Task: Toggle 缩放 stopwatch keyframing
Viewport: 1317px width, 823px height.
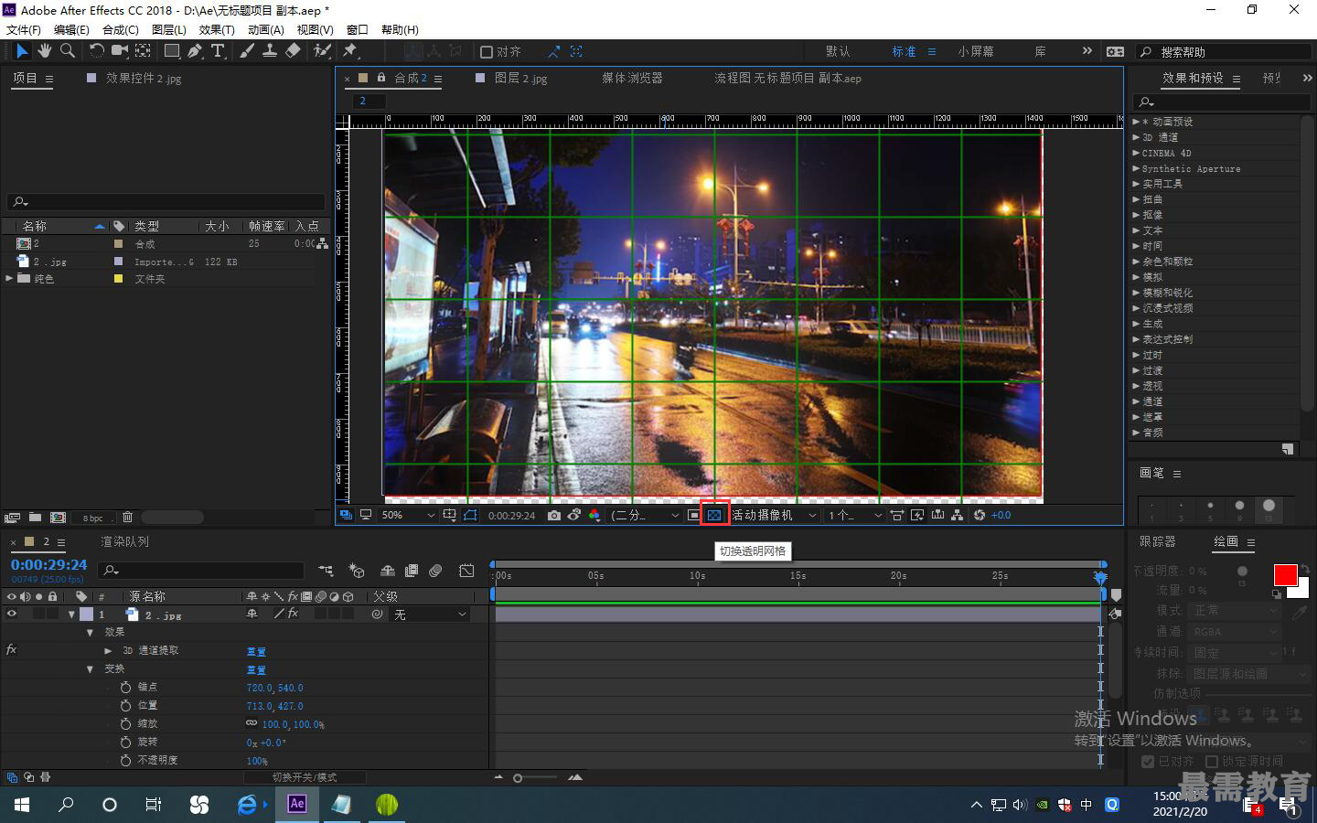Action: 125,723
